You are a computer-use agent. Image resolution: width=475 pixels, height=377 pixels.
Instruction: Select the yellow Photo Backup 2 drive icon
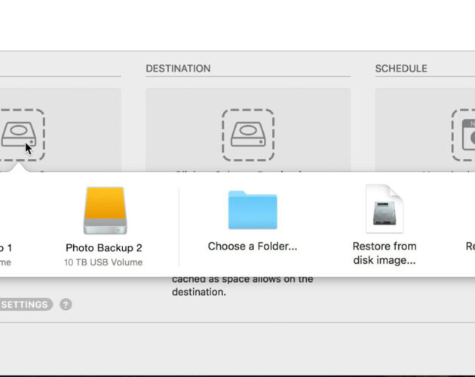pyautogui.click(x=105, y=210)
